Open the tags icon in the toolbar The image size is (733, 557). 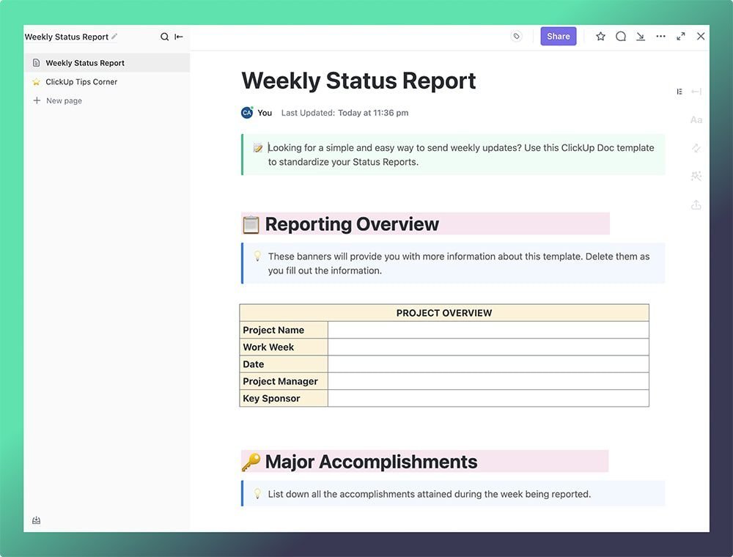click(x=516, y=36)
